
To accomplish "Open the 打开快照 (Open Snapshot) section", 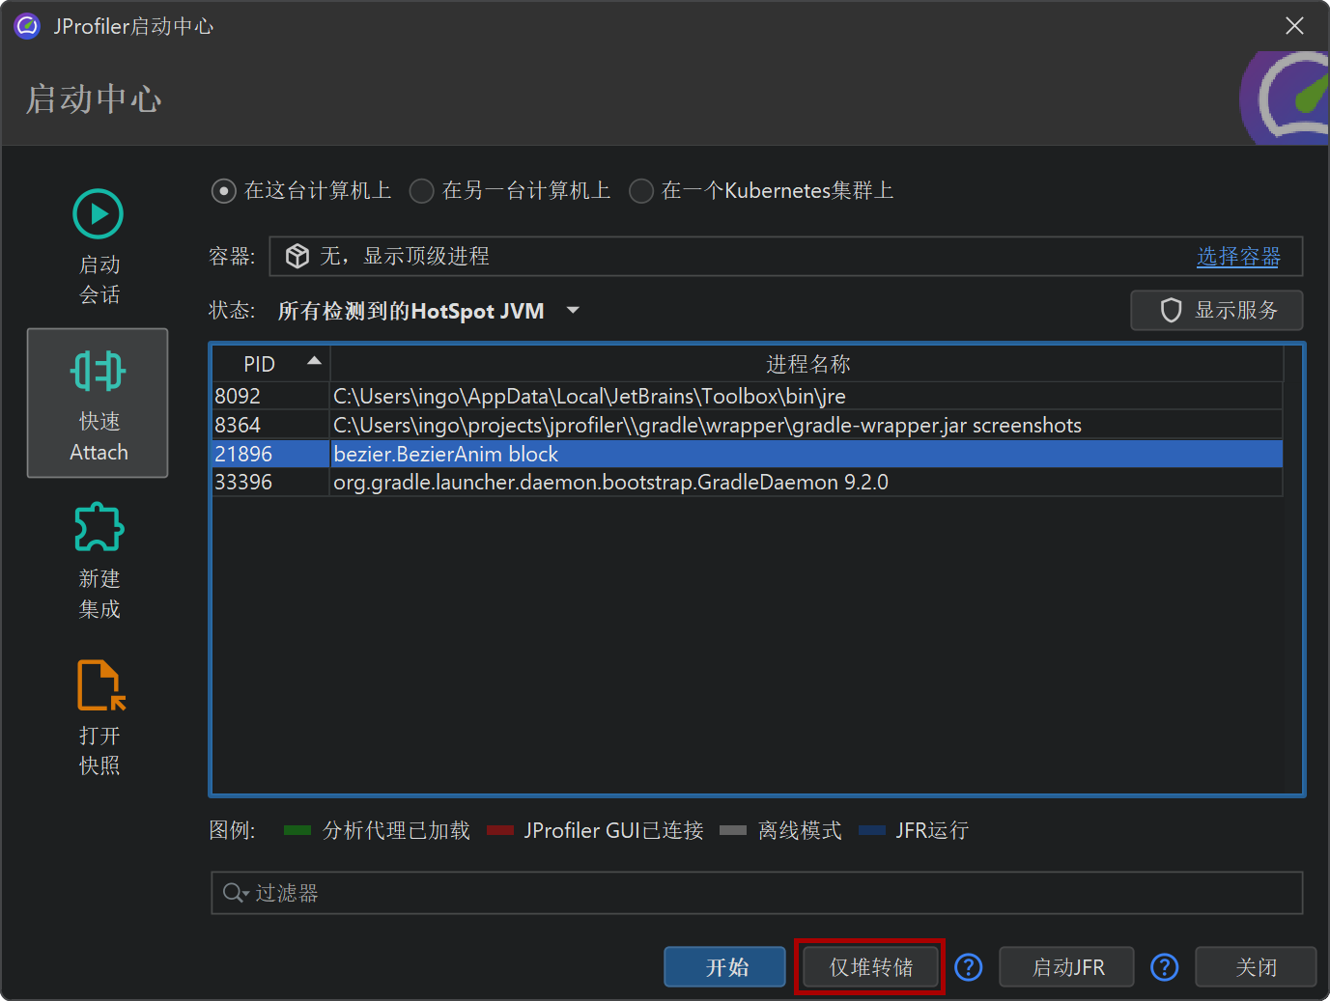I will tap(98, 717).
